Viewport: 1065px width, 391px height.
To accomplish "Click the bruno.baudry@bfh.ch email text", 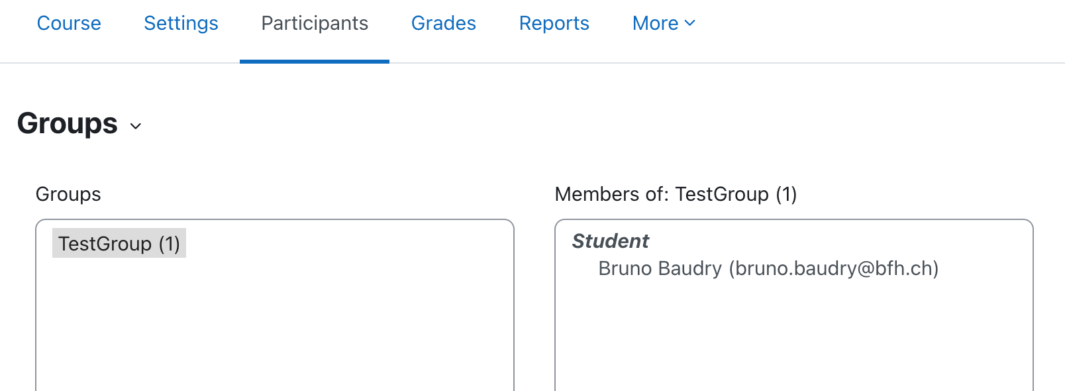I will pos(834,268).
